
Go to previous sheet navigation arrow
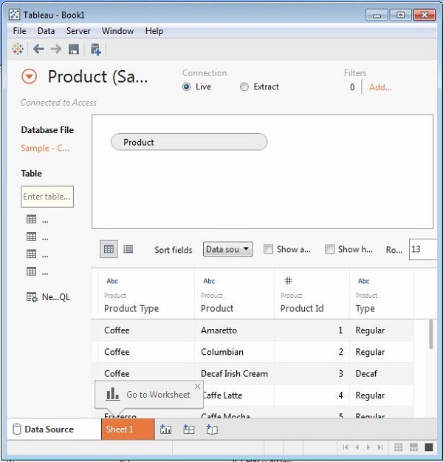[x=357, y=447]
